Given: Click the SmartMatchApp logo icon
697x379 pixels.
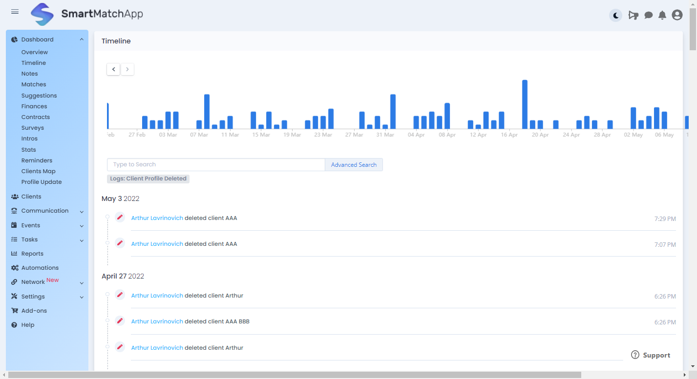Looking at the screenshot, I should (x=42, y=15).
